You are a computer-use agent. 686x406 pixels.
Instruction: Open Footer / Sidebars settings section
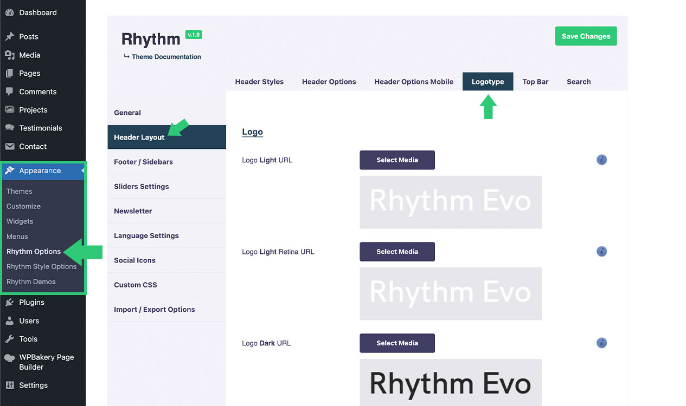143,162
